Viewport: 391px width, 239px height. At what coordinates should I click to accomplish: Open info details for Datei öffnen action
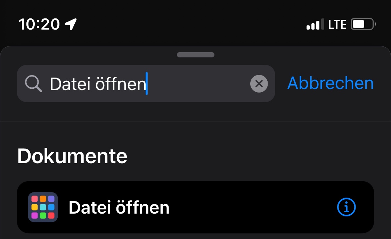[347, 207]
